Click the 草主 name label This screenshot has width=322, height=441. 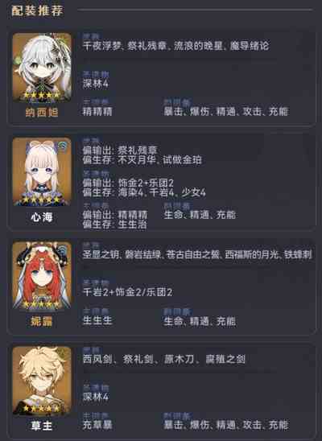[42, 426]
